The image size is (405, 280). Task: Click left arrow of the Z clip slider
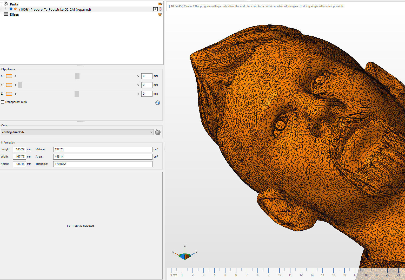(15, 94)
